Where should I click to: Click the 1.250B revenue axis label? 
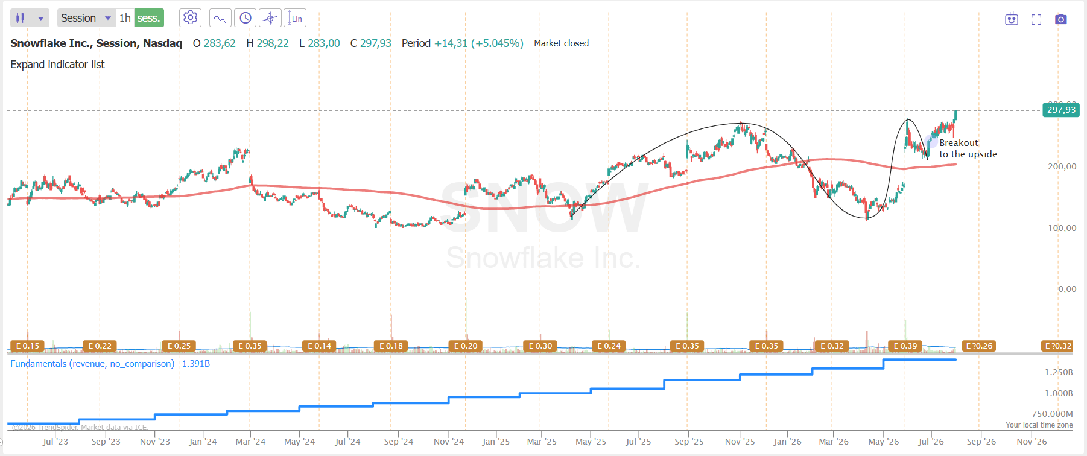1059,372
